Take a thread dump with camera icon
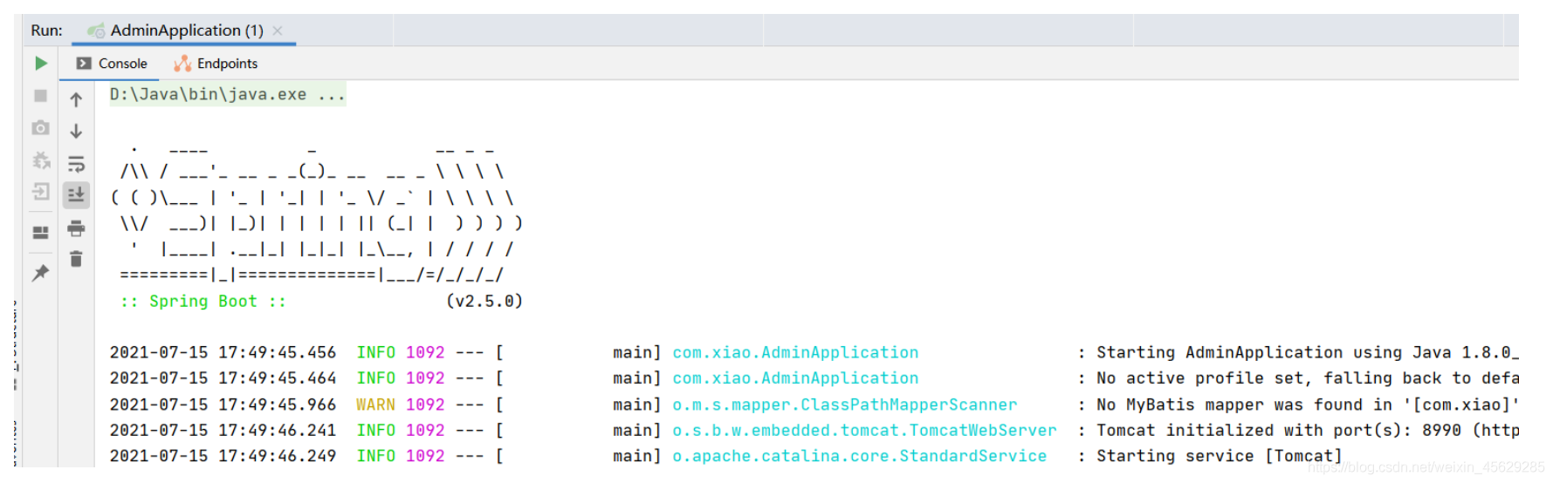1553x483 pixels. coord(41,127)
